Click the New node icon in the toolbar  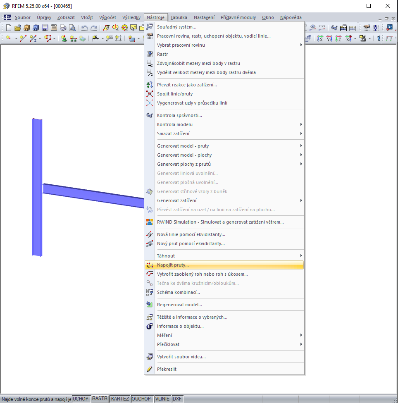(9, 38)
